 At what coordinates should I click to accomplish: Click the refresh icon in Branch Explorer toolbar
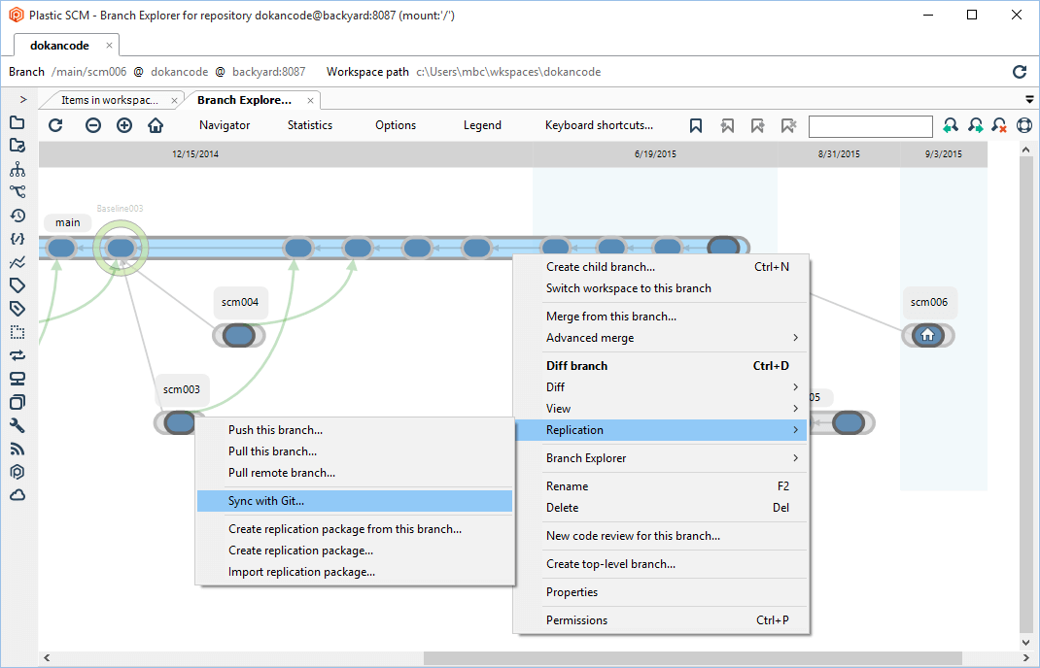55,125
